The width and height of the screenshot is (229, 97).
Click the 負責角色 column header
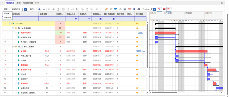point(85,14)
